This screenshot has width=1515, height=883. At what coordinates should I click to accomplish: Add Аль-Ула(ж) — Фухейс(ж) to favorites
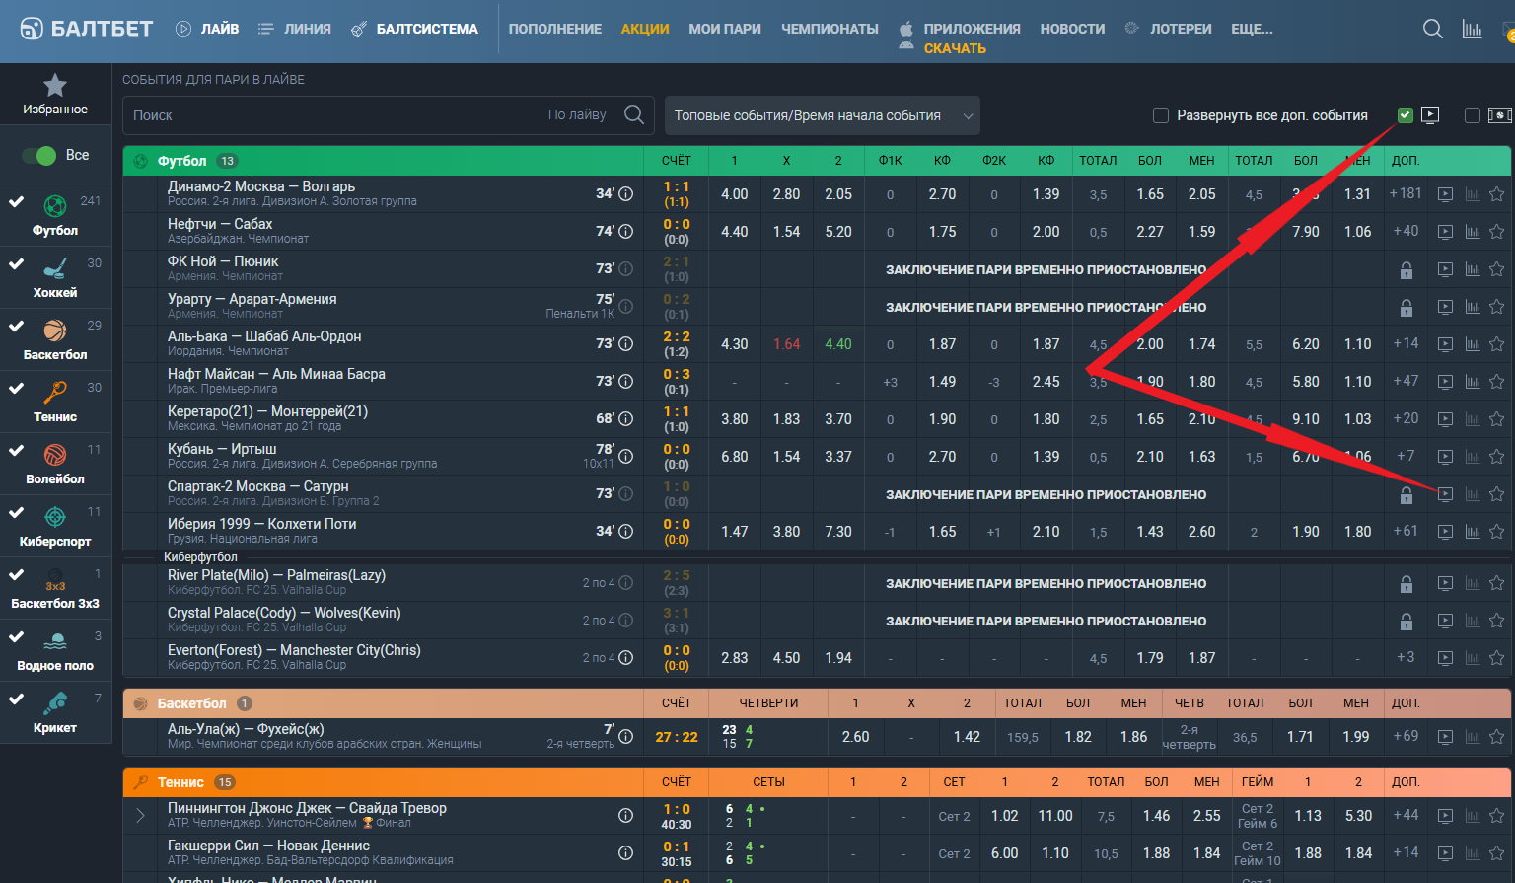[x=1497, y=737]
